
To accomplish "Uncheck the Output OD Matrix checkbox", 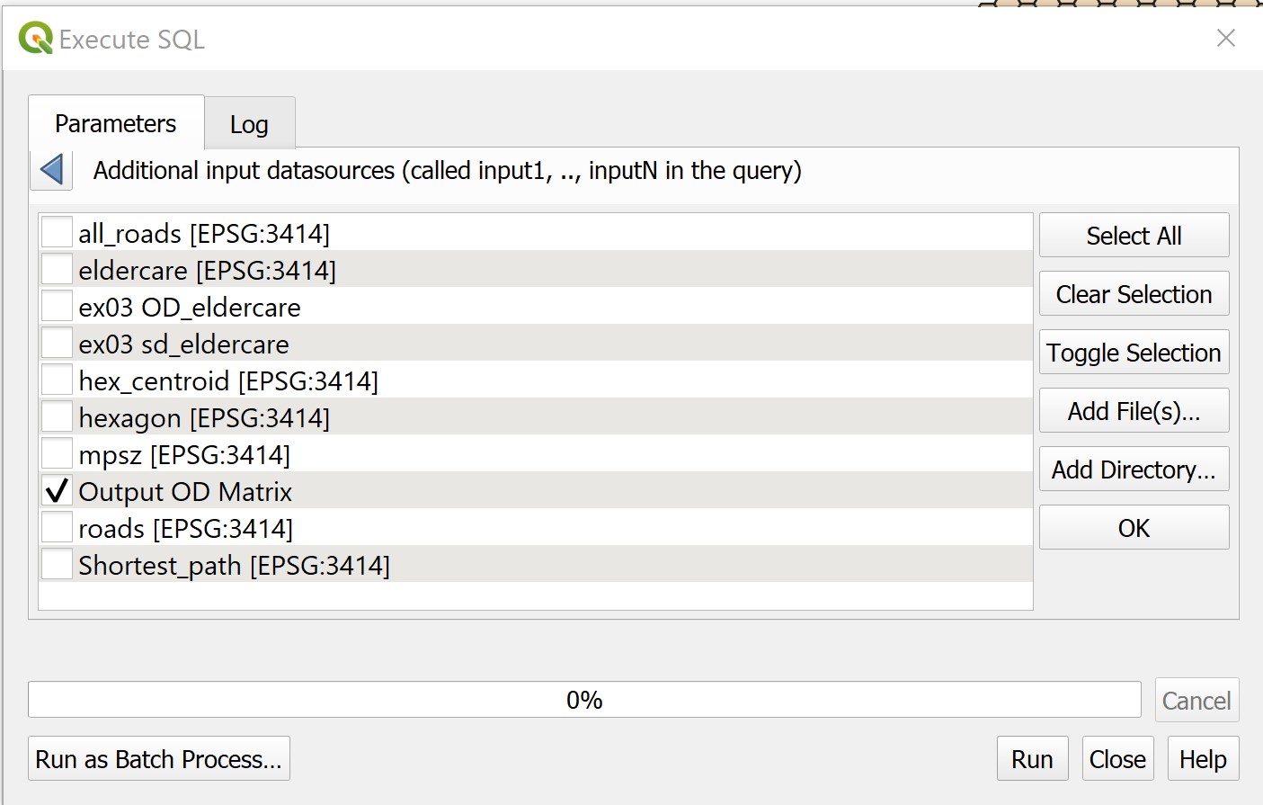I will click(x=58, y=491).
